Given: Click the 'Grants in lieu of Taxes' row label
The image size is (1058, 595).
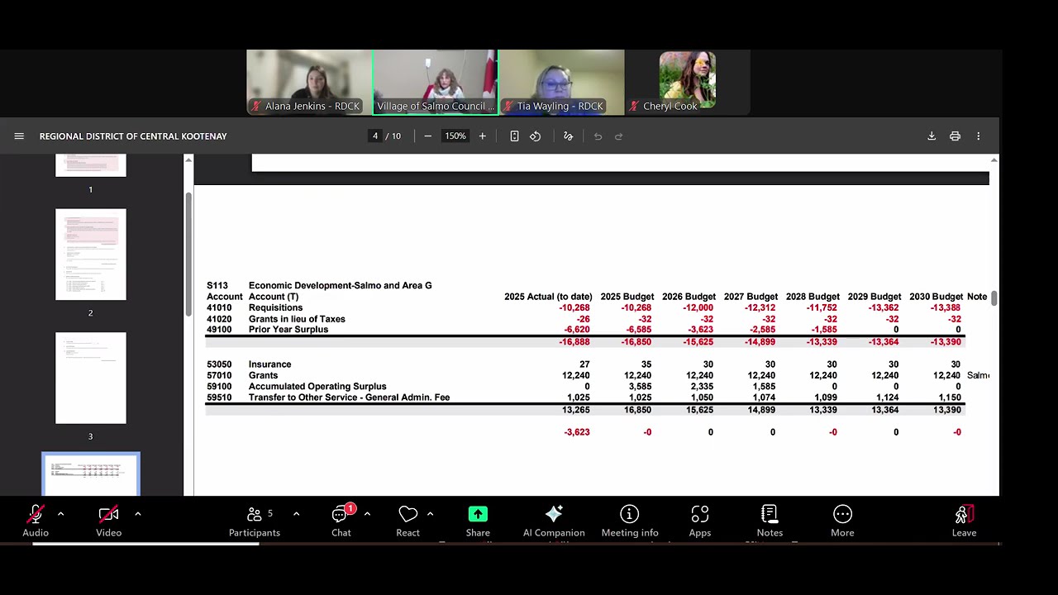Looking at the screenshot, I should pos(297,319).
